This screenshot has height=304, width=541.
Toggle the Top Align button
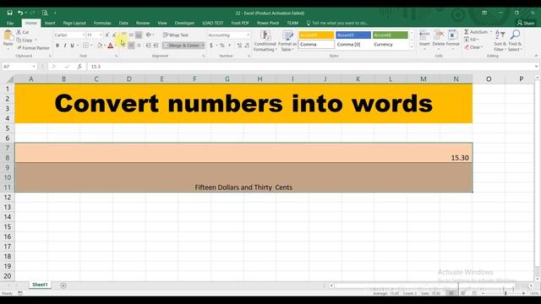pos(123,35)
